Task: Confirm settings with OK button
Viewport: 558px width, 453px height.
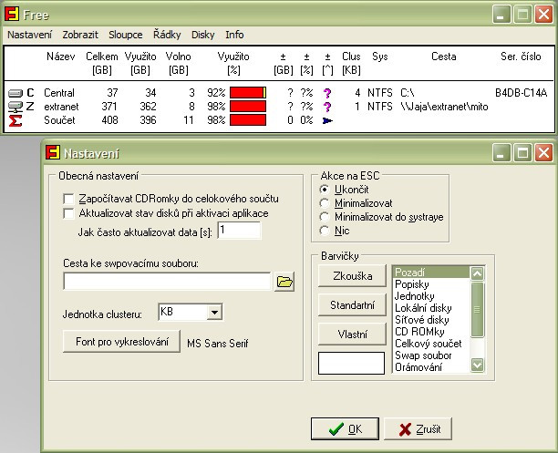Action: pyautogui.click(x=345, y=428)
